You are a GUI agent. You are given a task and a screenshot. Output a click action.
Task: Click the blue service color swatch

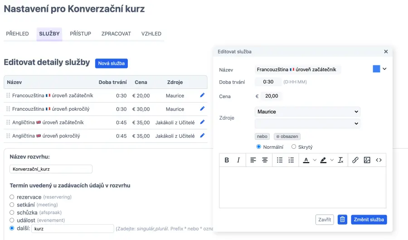376,69
